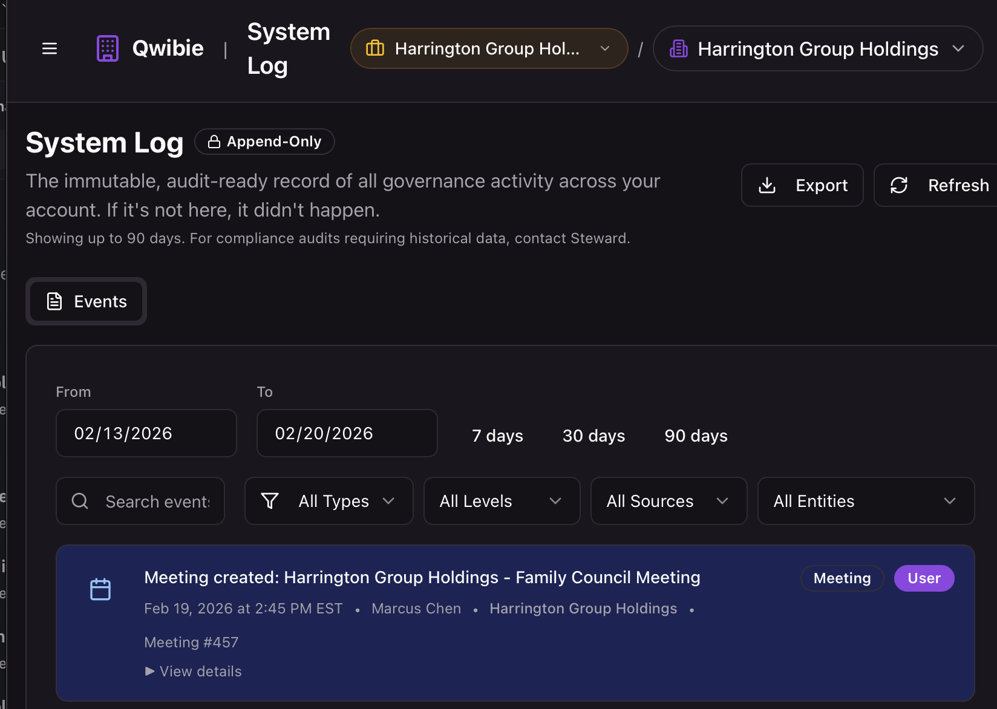Screen dimensions: 997x709
Task: Click the Harrington Group Holdings label in the meeting event
Action: (x=583, y=609)
